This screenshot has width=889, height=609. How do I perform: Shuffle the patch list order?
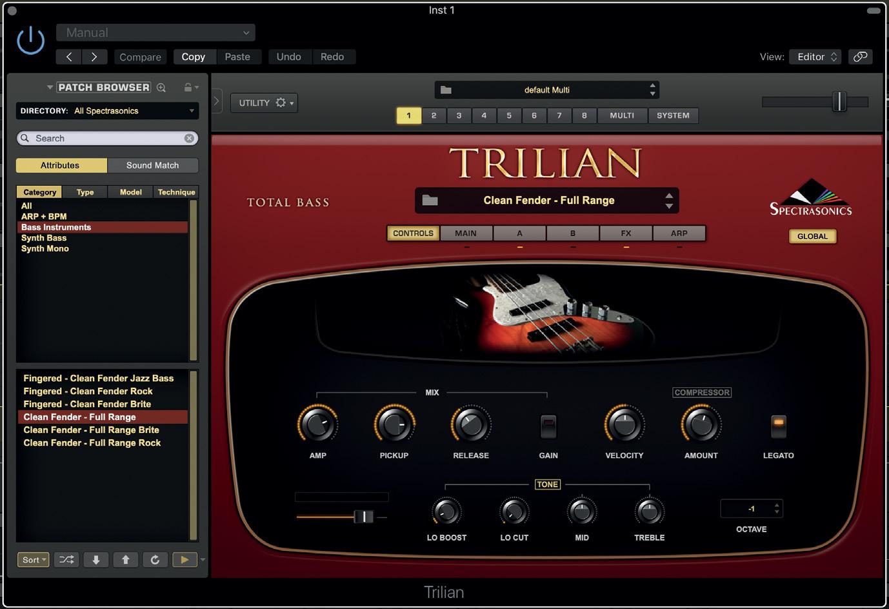66,560
